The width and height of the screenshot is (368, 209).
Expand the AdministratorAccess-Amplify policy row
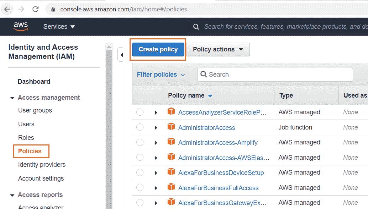[156, 143]
